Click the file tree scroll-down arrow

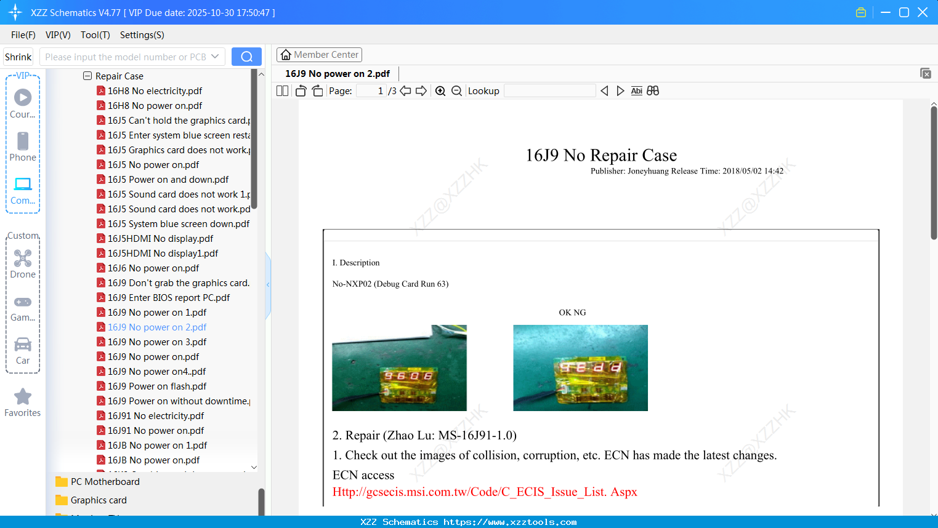[254, 468]
